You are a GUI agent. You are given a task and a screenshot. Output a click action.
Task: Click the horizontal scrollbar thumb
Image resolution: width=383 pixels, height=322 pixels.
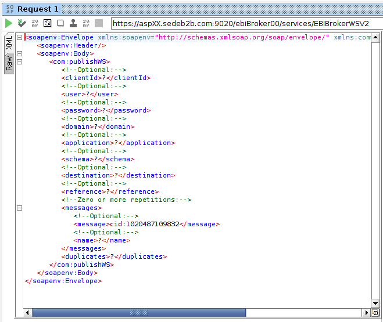[139, 313]
